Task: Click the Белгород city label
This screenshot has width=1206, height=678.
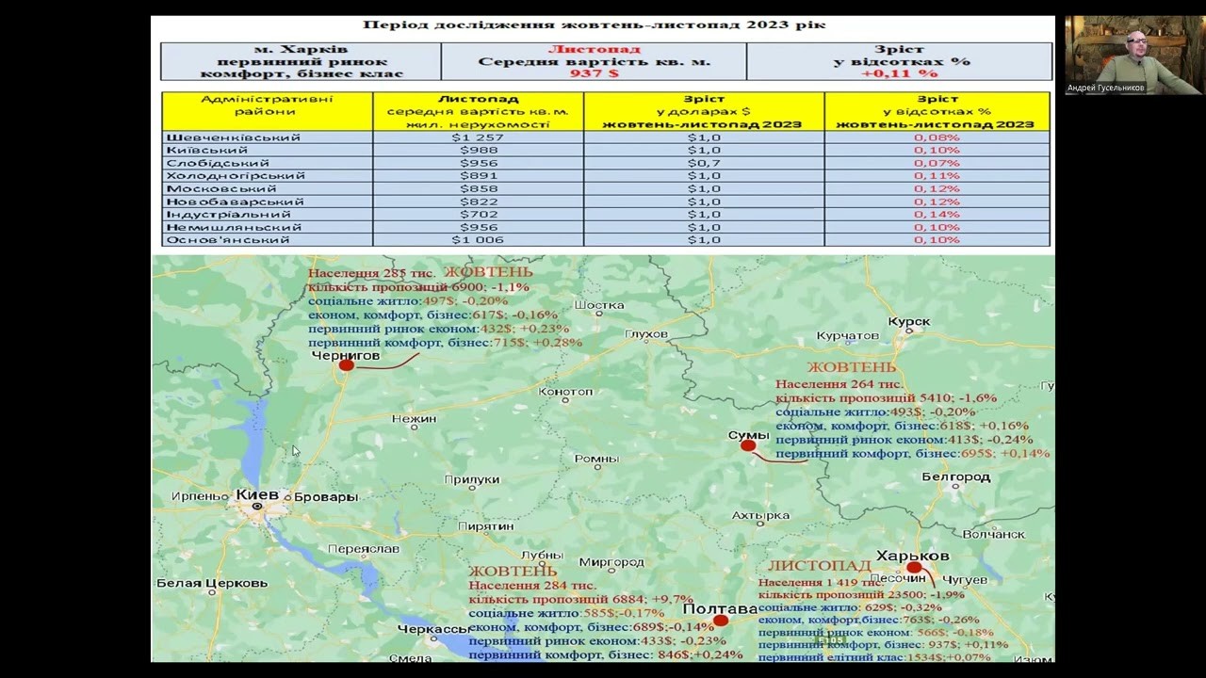Action: pos(955,477)
